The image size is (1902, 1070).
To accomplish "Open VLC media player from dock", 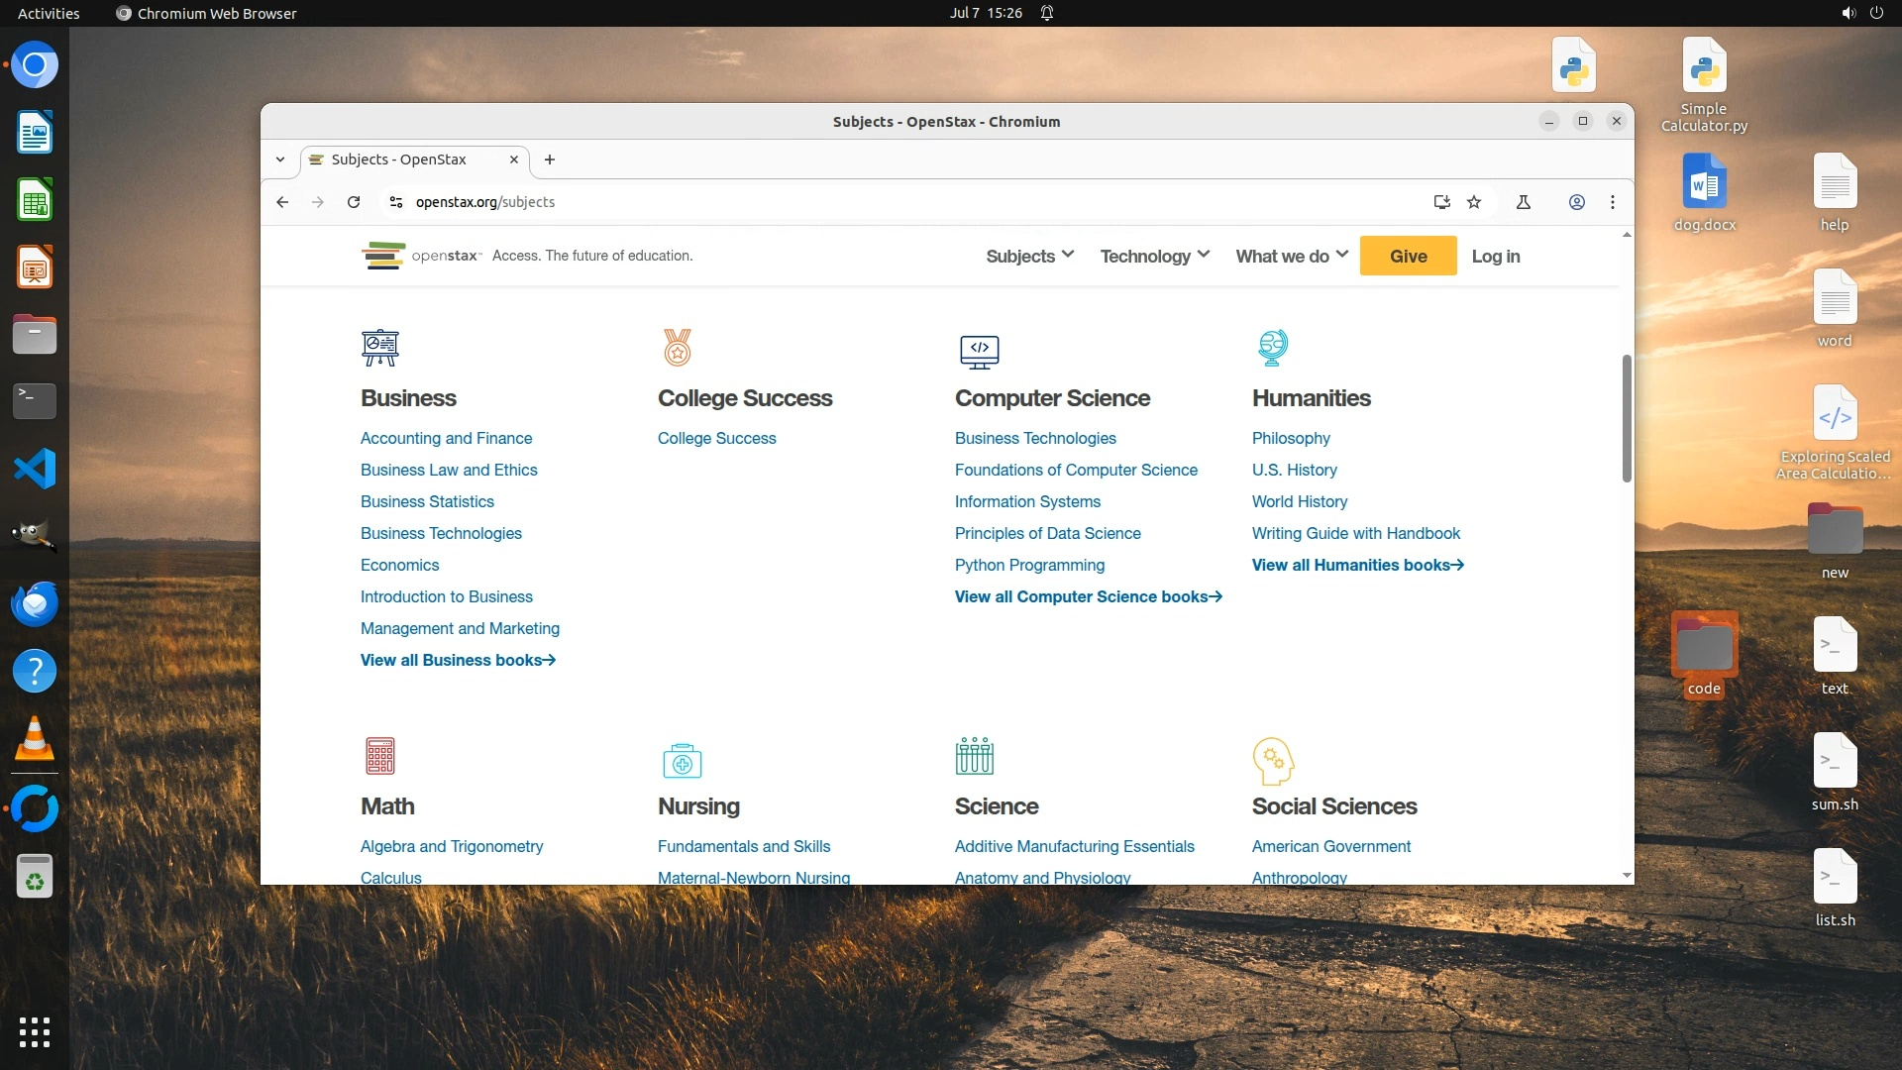I will coord(35,739).
